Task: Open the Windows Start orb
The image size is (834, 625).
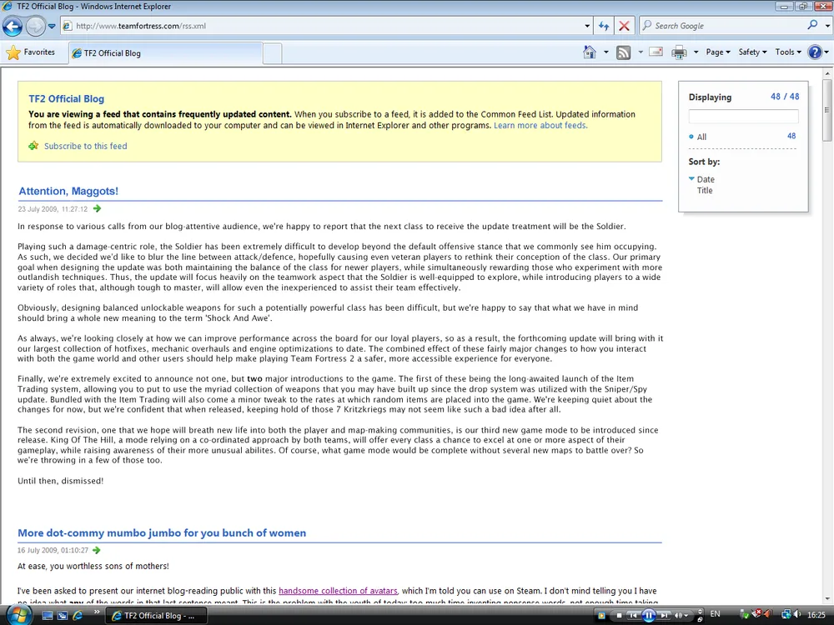Action: [x=18, y=616]
